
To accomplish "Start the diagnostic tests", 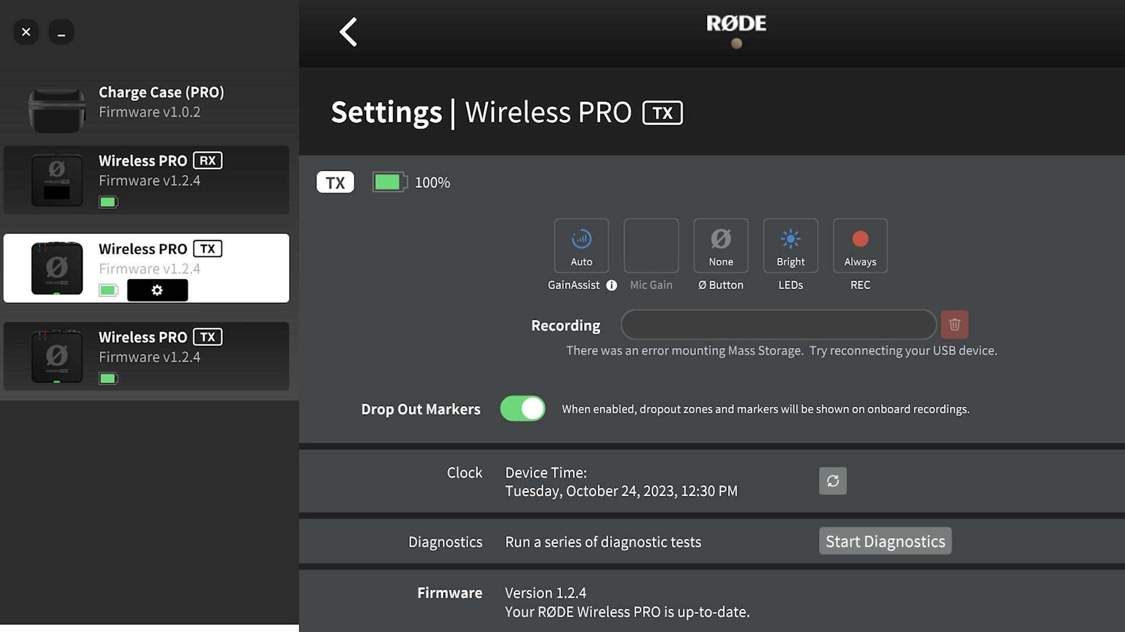I will [x=885, y=541].
